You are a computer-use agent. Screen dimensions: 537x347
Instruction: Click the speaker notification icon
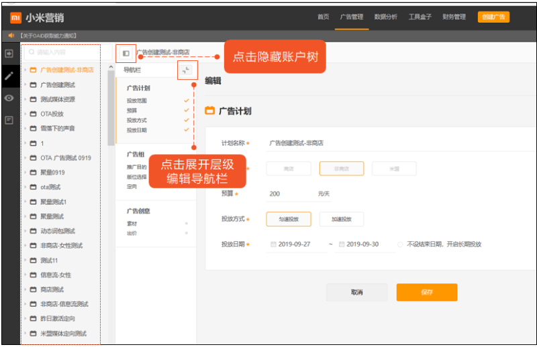pyautogui.click(x=11, y=36)
